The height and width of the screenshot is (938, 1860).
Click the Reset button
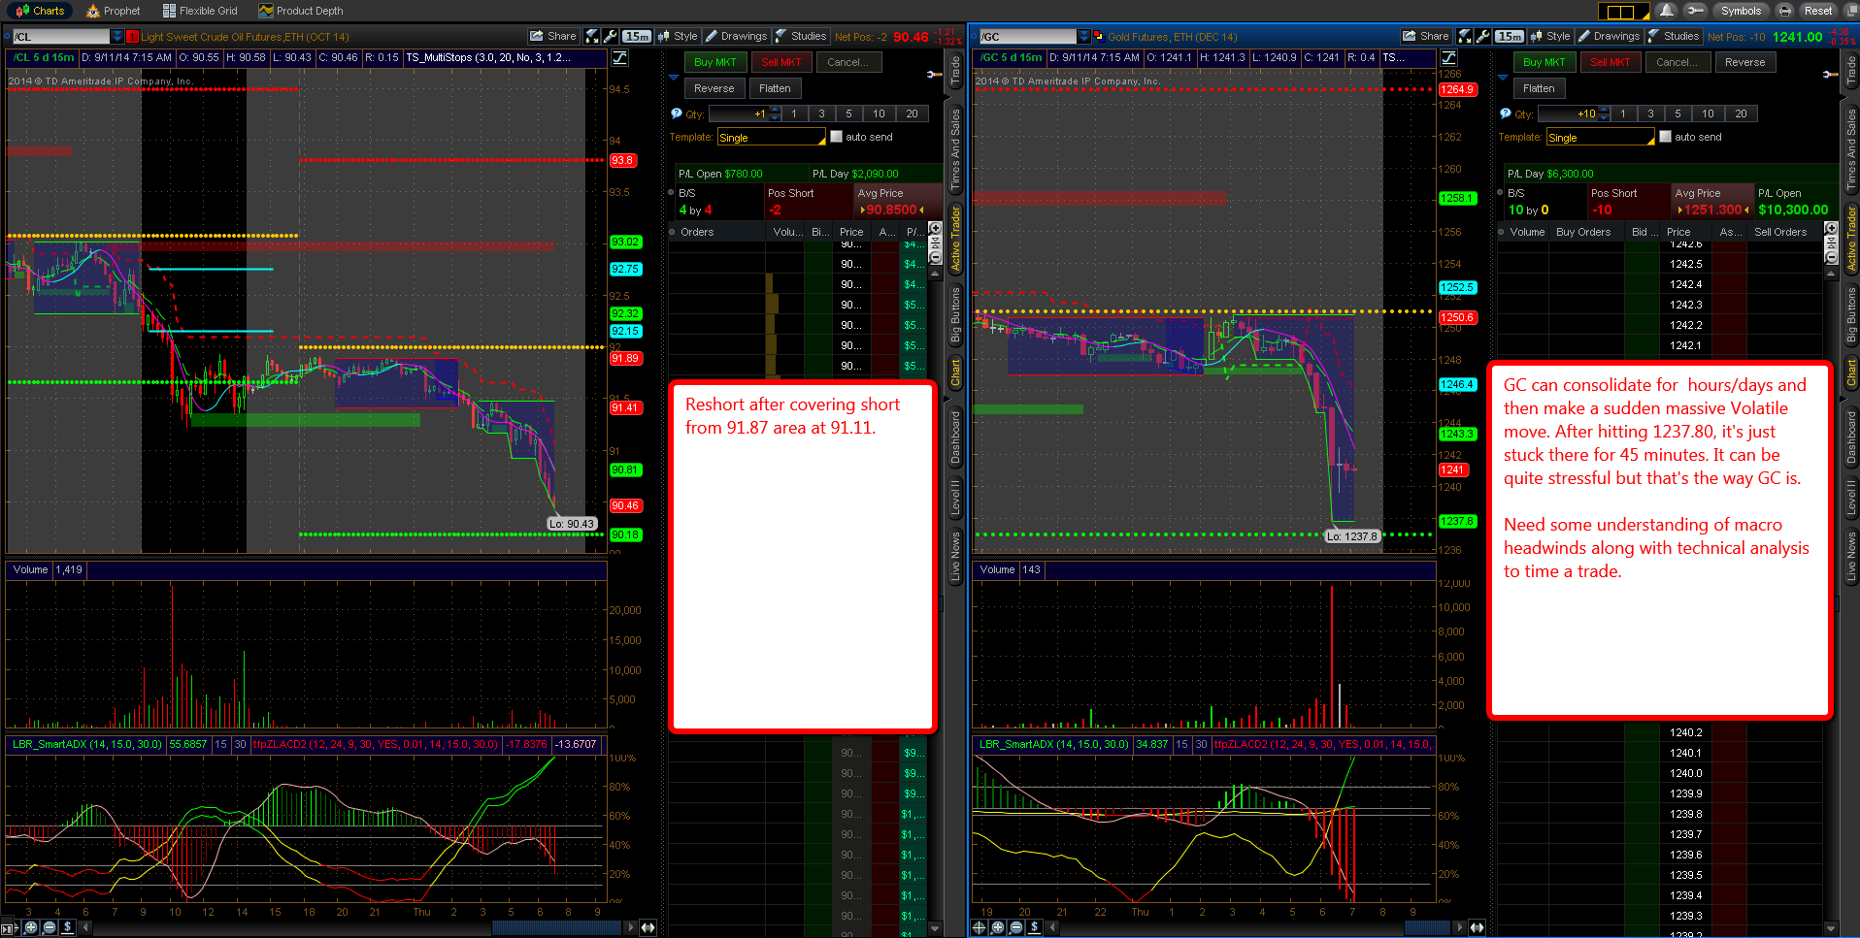pos(1817,11)
